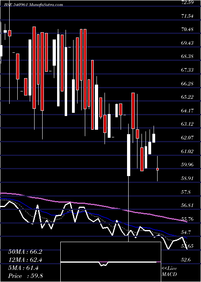Select the 64.17 price axis label
This screenshot has width=201, height=282.
click(x=187, y=111)
